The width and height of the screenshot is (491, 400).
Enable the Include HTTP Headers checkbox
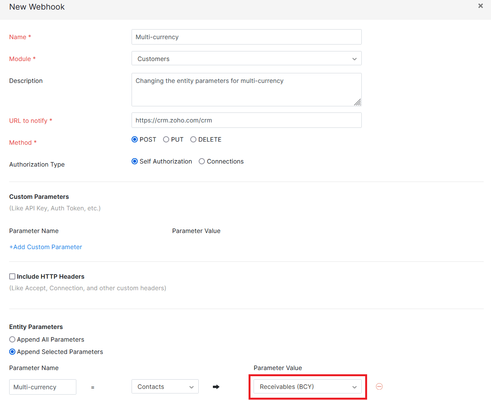click(x=12, y=276)
